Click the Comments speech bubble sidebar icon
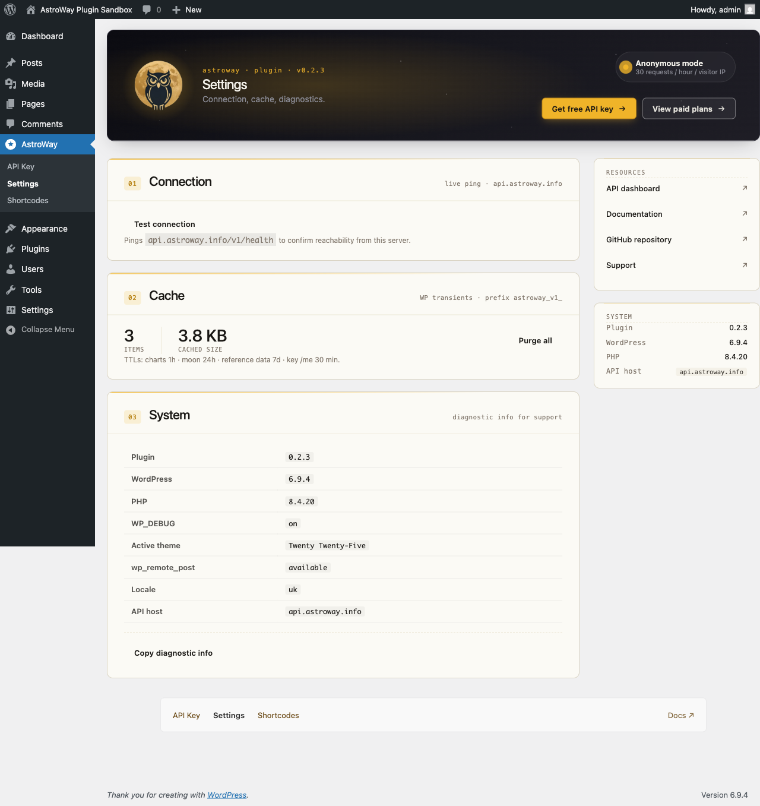The image size is (760, 806). (11, 124)
